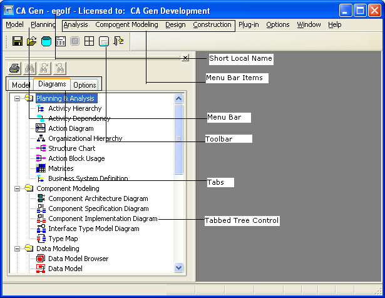
Task: Click the tree vertical scrollbar thumb
Action: [179, 139]
